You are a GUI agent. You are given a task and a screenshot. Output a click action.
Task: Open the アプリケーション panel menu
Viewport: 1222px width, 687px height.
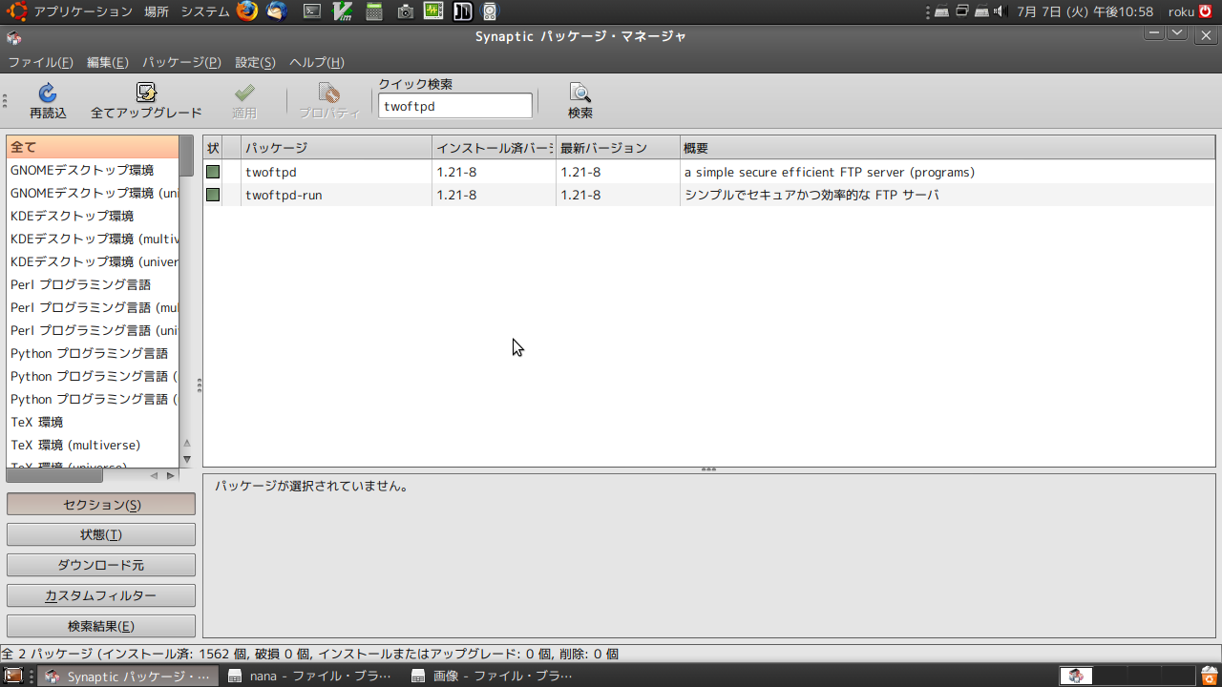[83, 11]
